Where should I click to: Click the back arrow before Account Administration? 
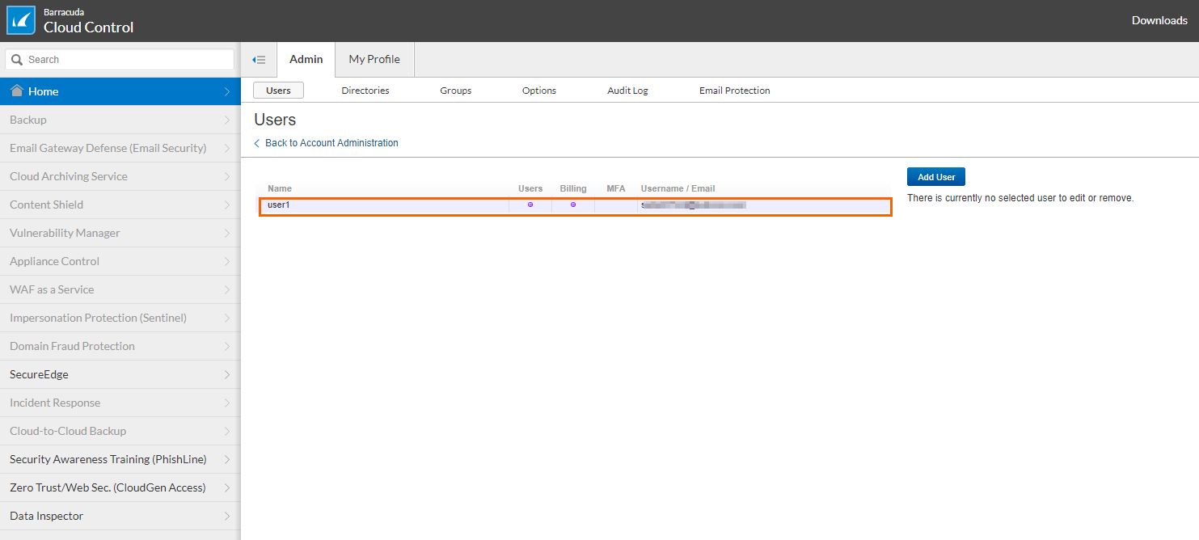tap(257, 143)
